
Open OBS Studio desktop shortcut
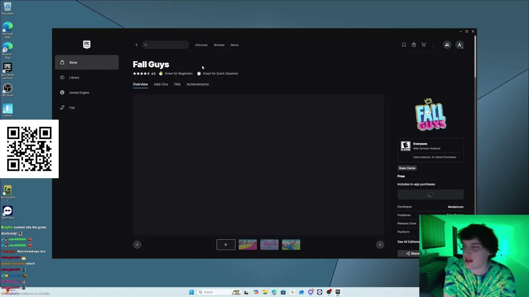coord(7,90)
